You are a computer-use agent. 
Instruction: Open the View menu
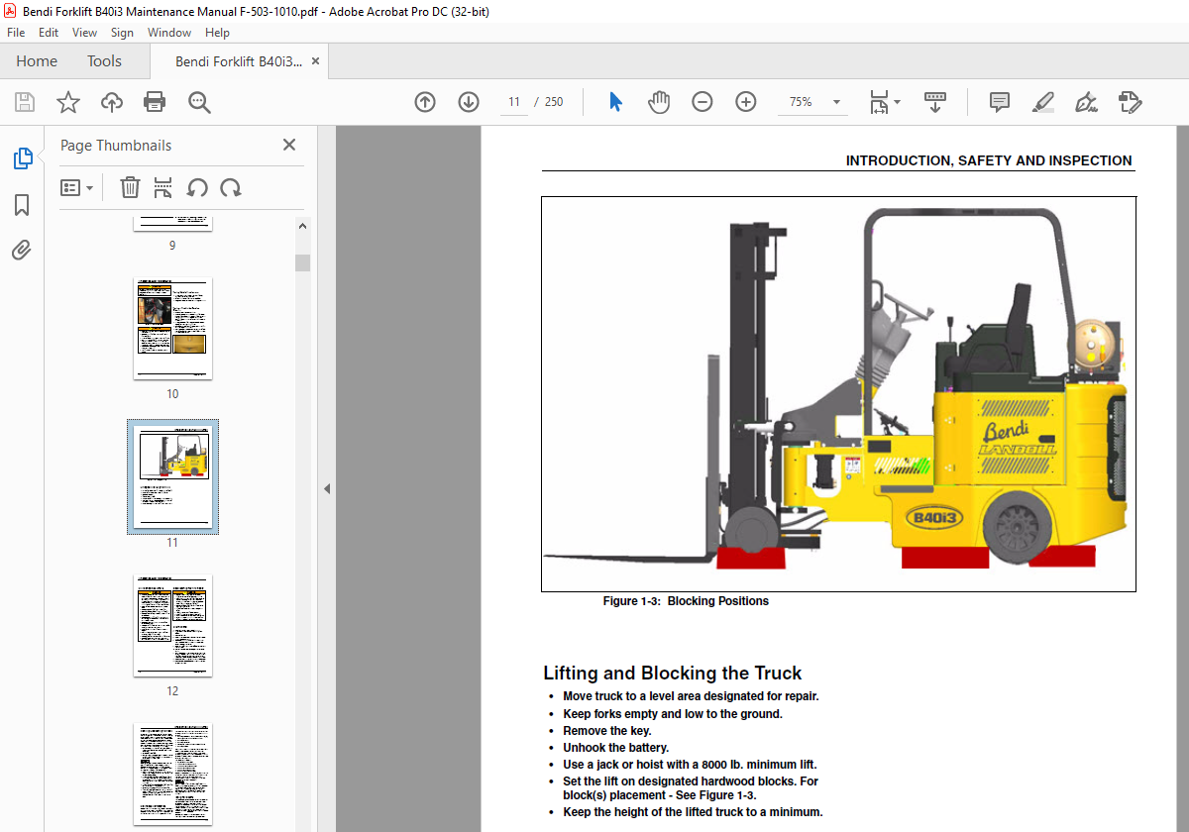(x=84, y=33)
